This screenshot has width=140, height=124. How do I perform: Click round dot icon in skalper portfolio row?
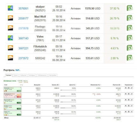click(x=126, y=106)
